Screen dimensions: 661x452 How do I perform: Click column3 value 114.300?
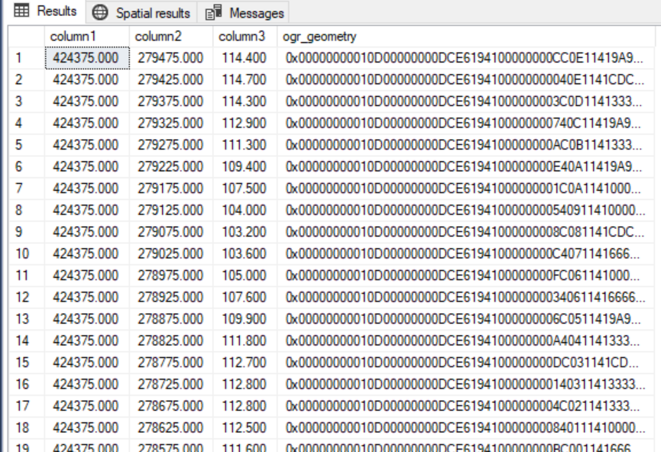(x=245, y=101)
